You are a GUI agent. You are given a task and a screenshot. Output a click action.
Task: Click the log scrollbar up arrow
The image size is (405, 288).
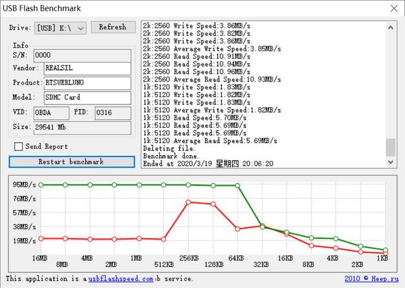click(391, 27)
